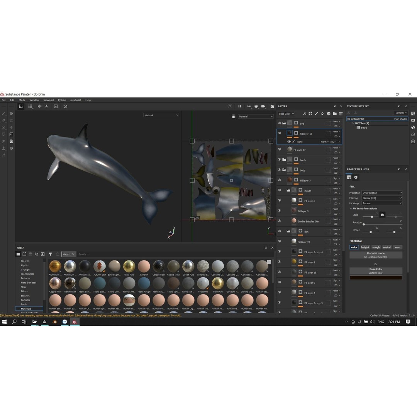
Task: Toggle the color material channel button
Action: click(354, 247)
